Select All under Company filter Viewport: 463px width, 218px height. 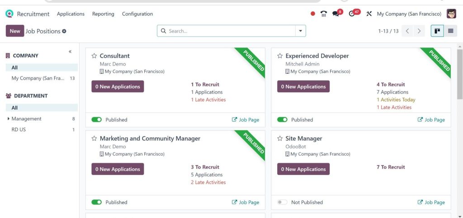[x=42, y=67]
